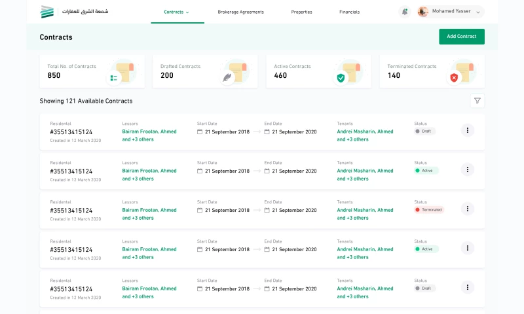Click the Drafted Contracts pencil icon
The image size is (524, 314).
227,78
